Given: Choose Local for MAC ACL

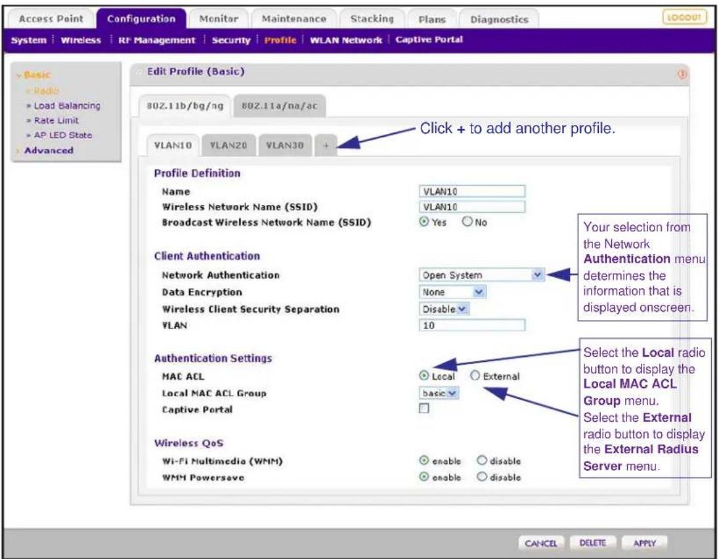Looking at the screenshot, I should [424, 376].
